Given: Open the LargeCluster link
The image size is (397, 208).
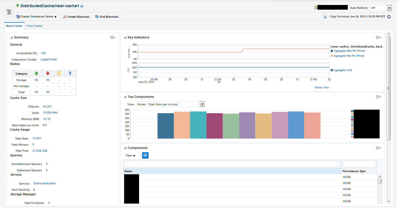Looking at the screenshot, I should pyautogui.click(x=49, y=59).
